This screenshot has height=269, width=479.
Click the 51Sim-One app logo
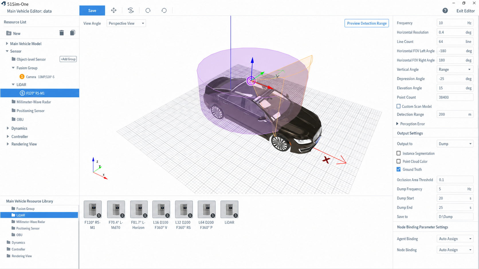point(3,4)
